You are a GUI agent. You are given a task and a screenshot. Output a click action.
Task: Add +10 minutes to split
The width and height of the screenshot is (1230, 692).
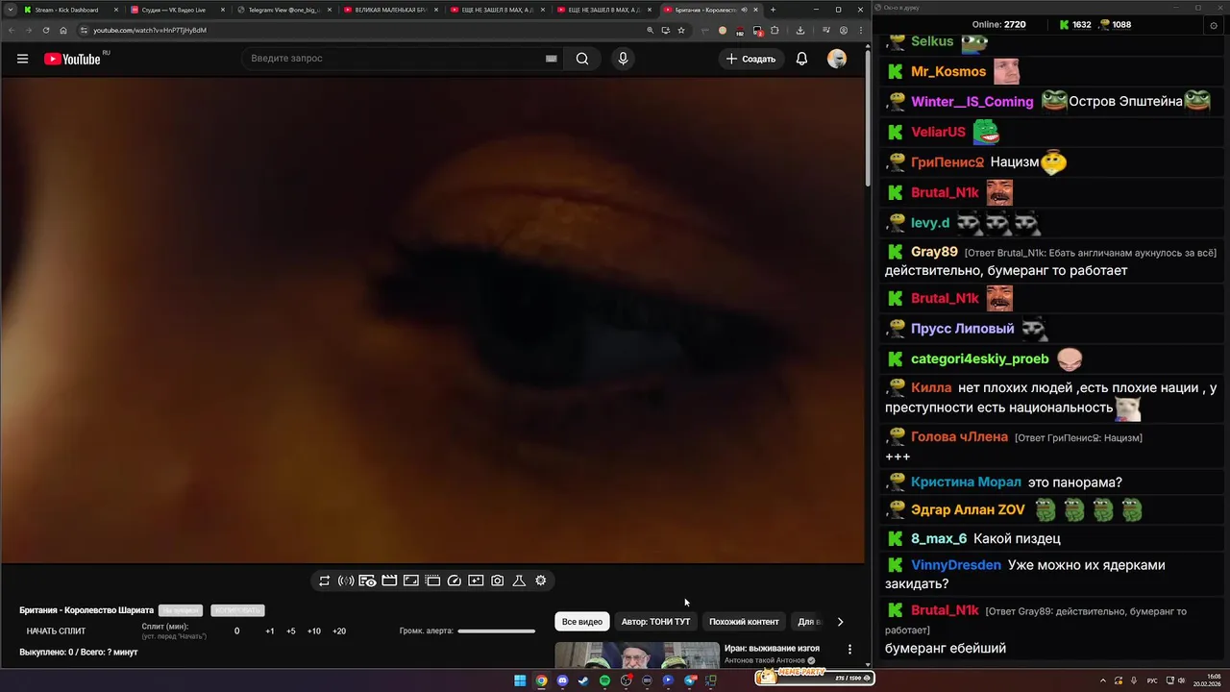[x=314, y=631]
